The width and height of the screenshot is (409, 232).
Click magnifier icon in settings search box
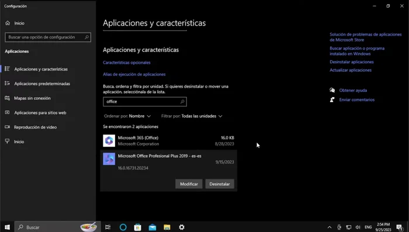(x=86, y=37)
